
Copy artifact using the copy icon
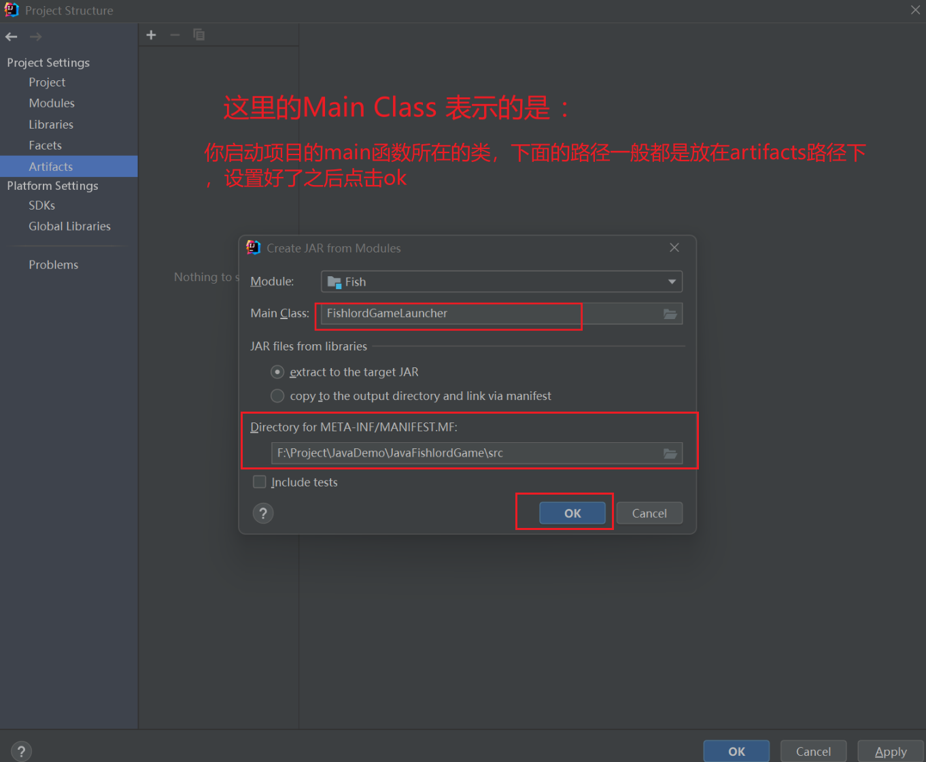point(199,35)
